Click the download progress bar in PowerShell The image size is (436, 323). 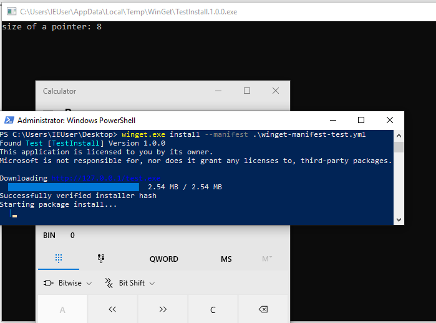(x=74, y=187)
